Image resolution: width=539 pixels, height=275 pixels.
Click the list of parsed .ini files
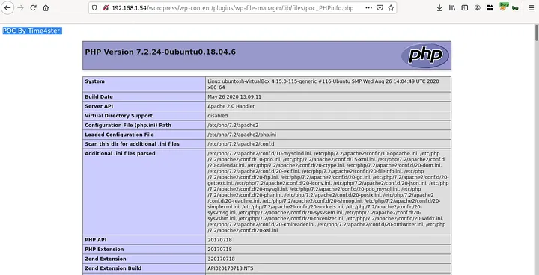click(x=328, y=192)
